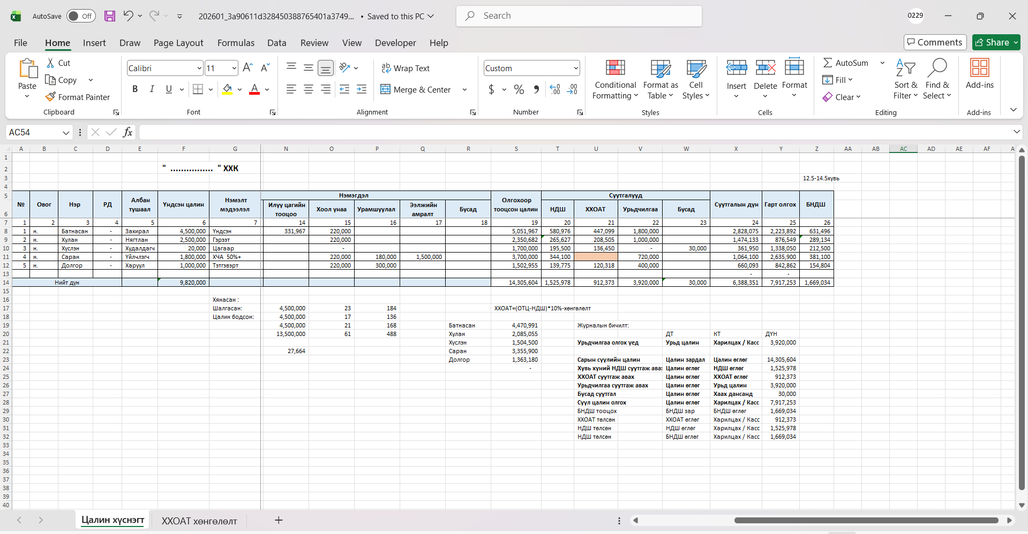Expand the Name Box dropdown arrow
Image resolution: width=1028 pixels, height=534 pixels.
click(x=66, y=133)
